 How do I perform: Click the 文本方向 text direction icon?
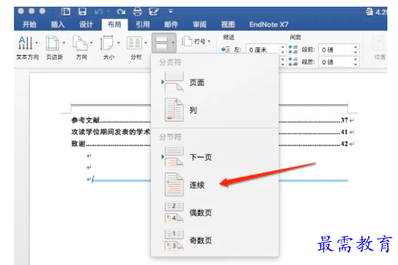(25, 43)
